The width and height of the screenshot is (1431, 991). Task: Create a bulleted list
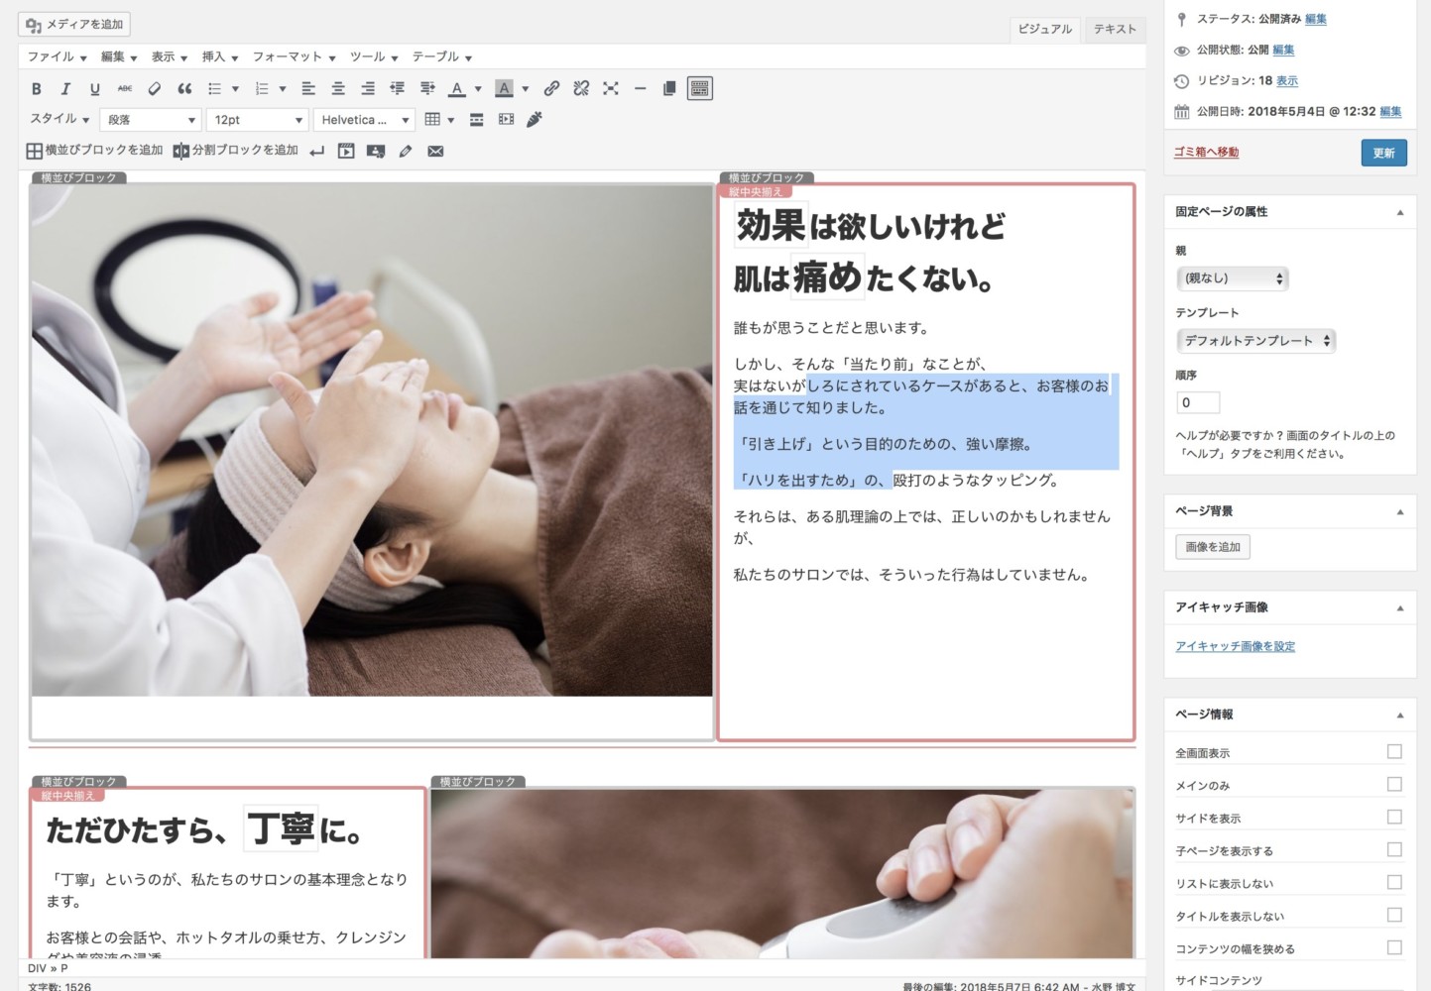click(214, 89)
